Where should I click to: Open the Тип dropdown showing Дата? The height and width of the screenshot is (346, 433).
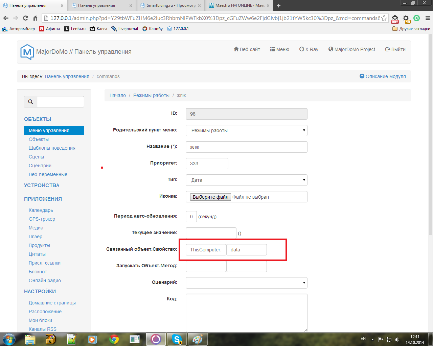coord(246,180)
